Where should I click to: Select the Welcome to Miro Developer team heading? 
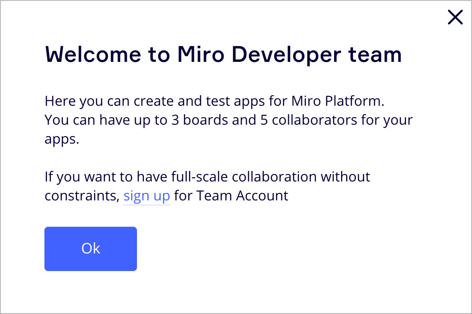(x=223, y=54)
